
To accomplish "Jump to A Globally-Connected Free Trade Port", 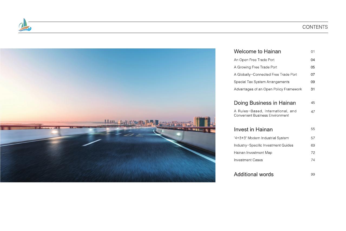I will tap(265, 74).
